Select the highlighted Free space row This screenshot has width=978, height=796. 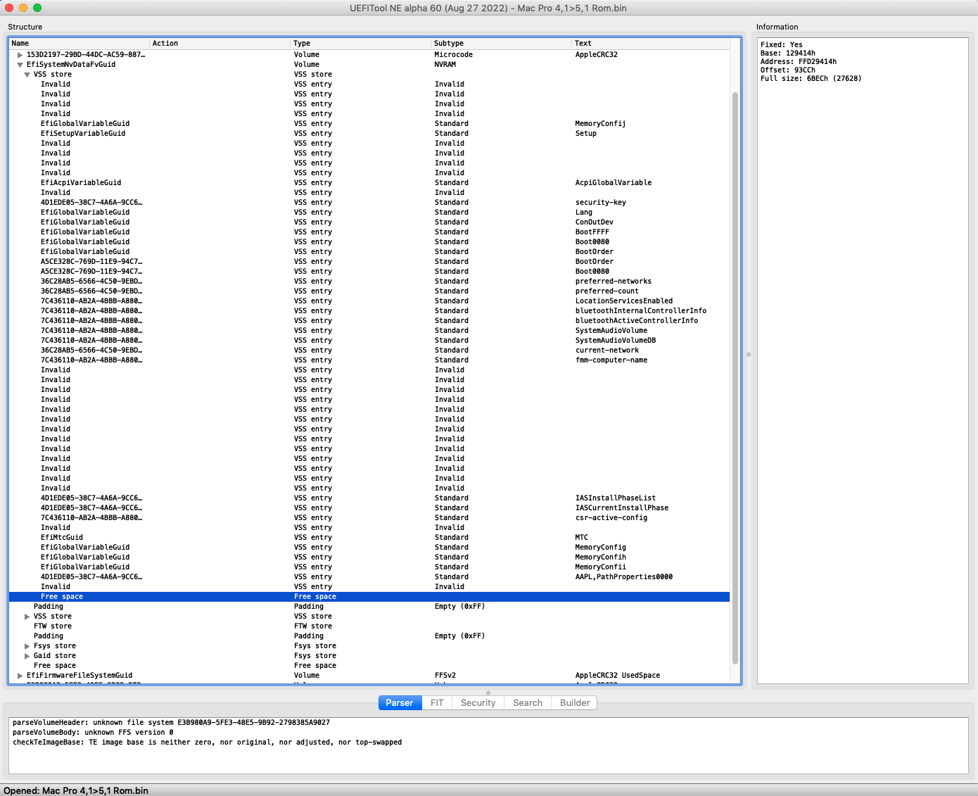point(369,597)
